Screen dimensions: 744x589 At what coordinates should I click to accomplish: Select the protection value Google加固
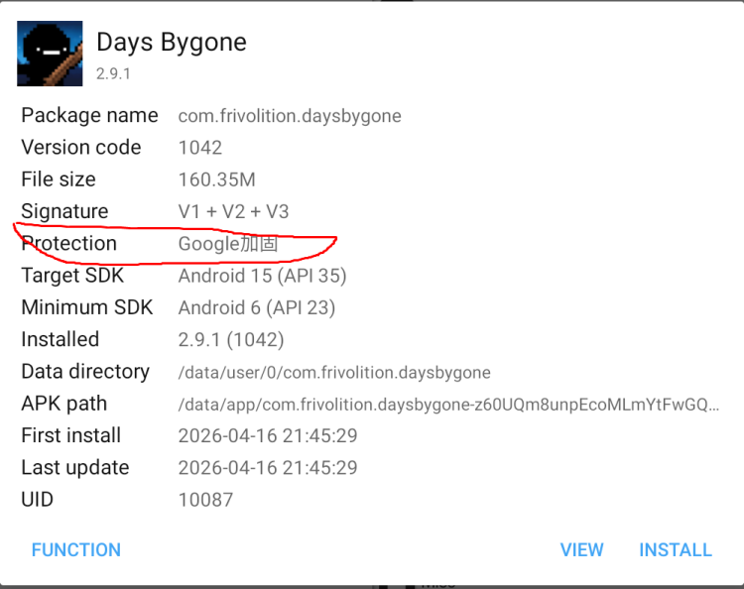(x=228, y=244)
